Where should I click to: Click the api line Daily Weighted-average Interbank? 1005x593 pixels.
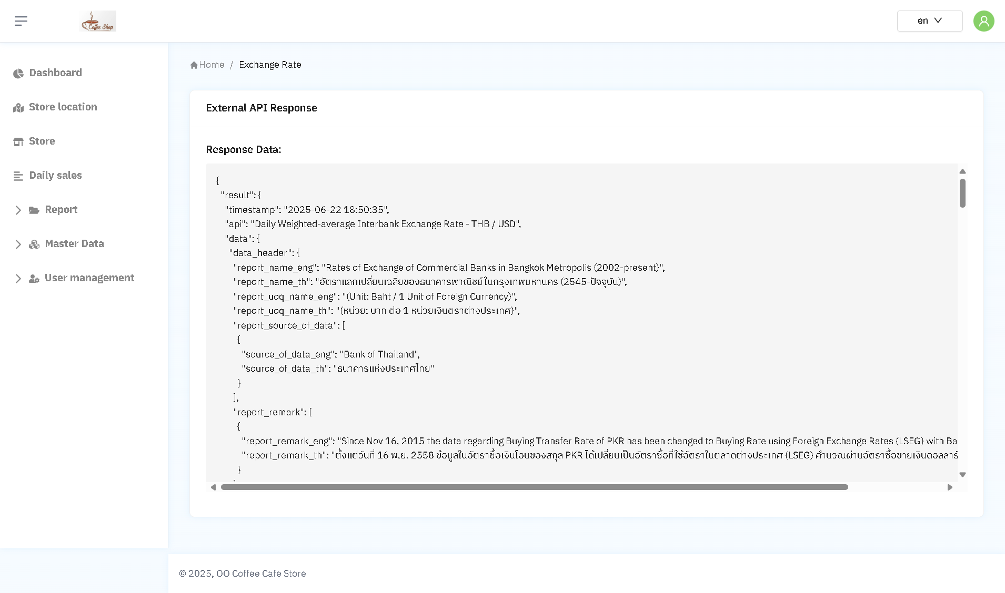(x=373, y=224)
